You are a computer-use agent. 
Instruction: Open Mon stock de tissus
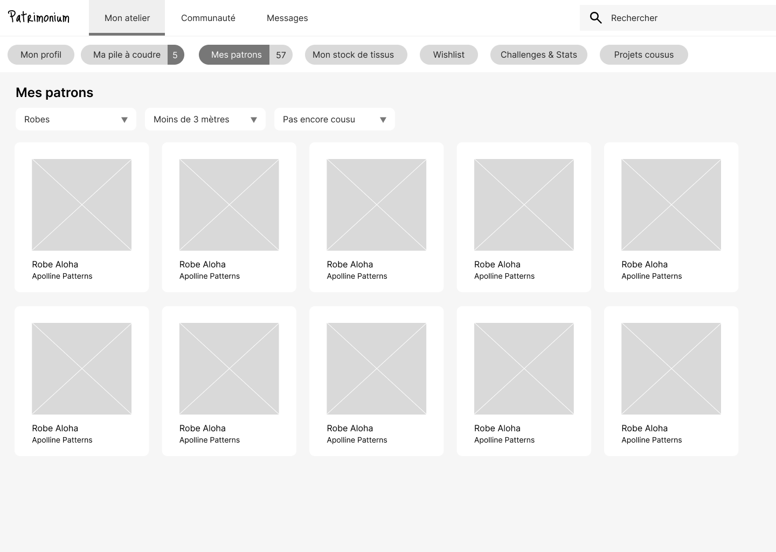[x=353, y=55]
